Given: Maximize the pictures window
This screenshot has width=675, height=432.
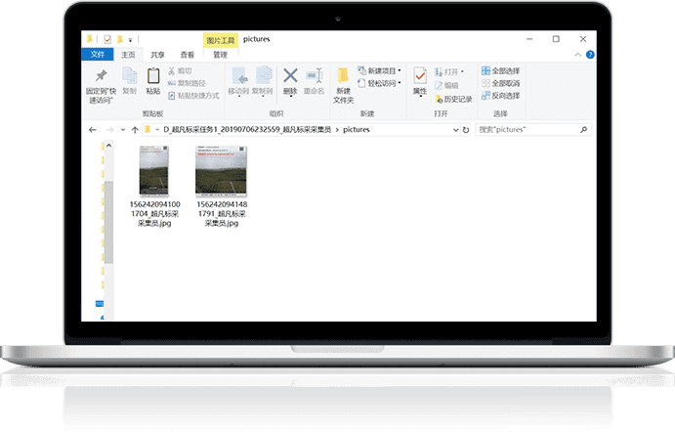Looking at the screenshot, I should (x=556, y=39).
